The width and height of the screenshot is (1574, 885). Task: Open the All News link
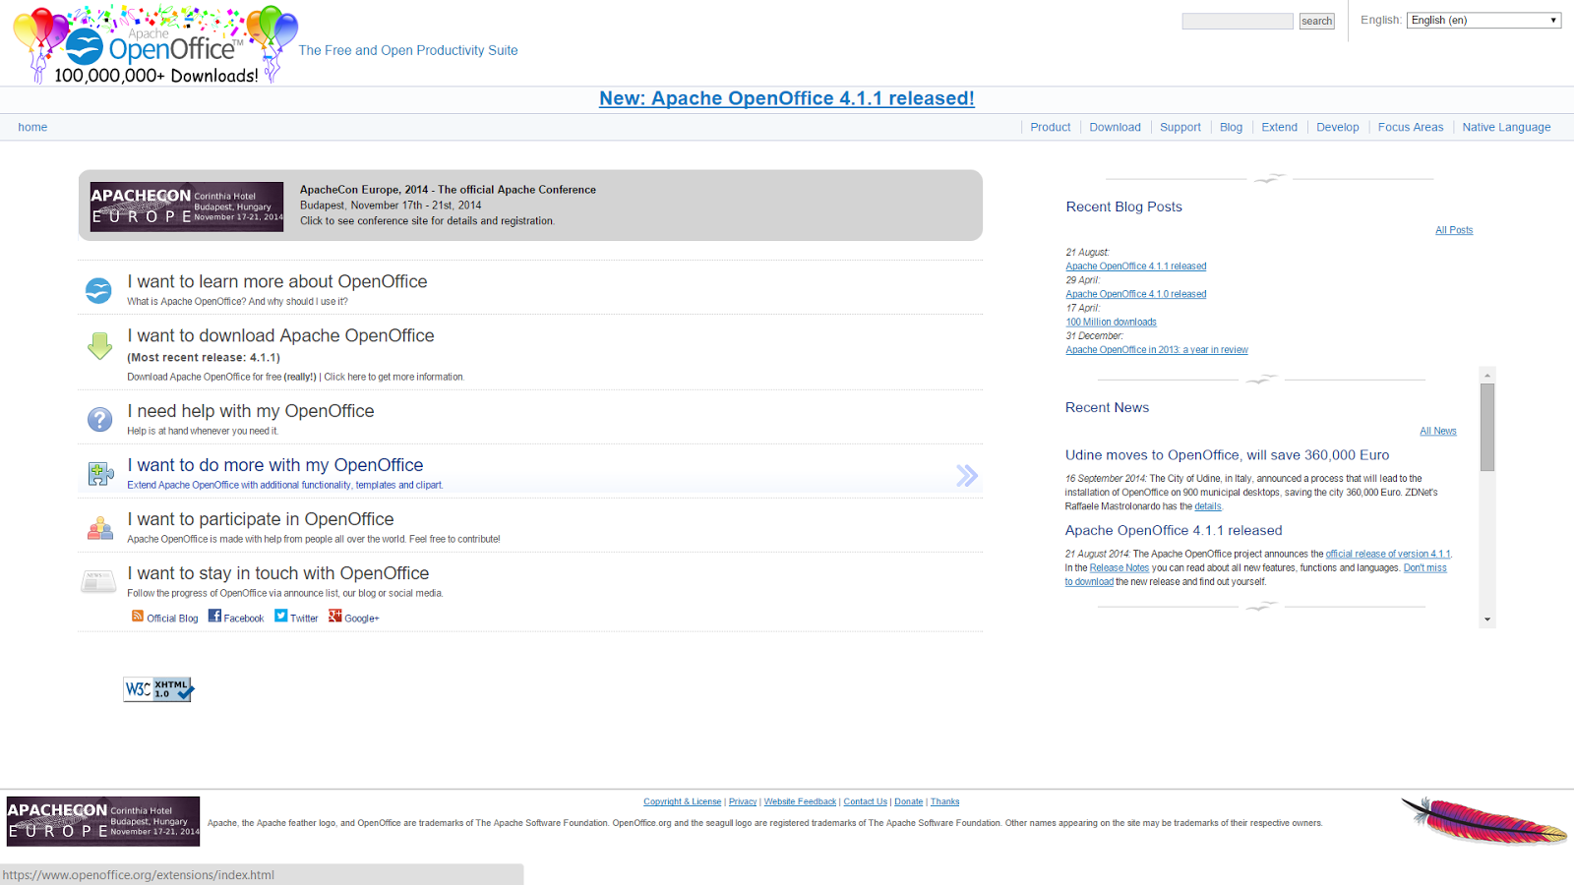(x=1437, y=431)
